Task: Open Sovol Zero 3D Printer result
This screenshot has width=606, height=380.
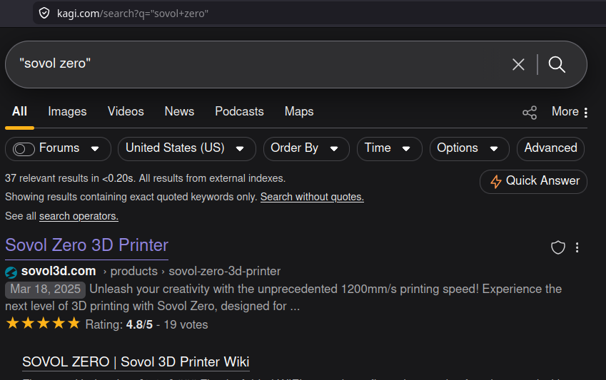Action: (86, 245)
